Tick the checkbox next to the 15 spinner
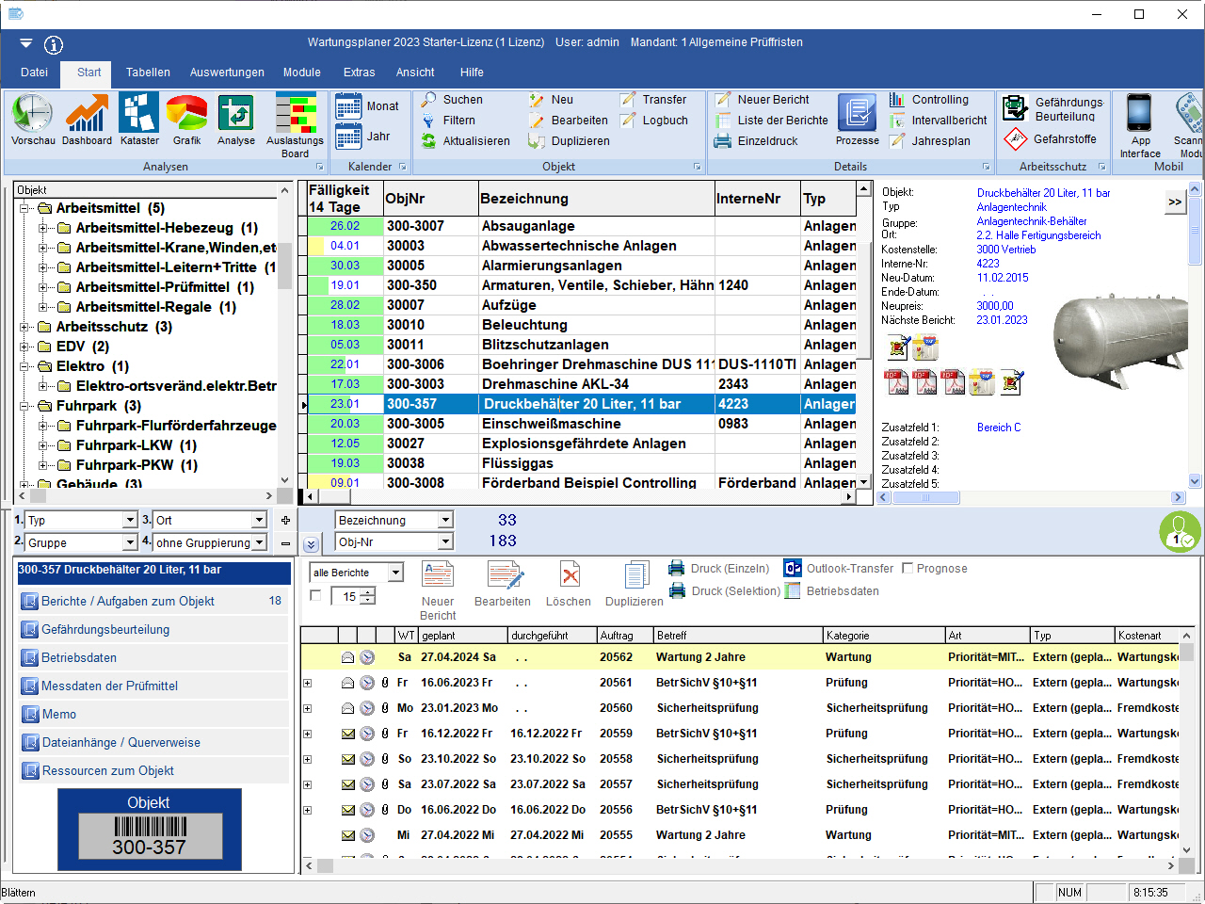Viewport: 1205px width, 904px height. [x=315, y=595]
